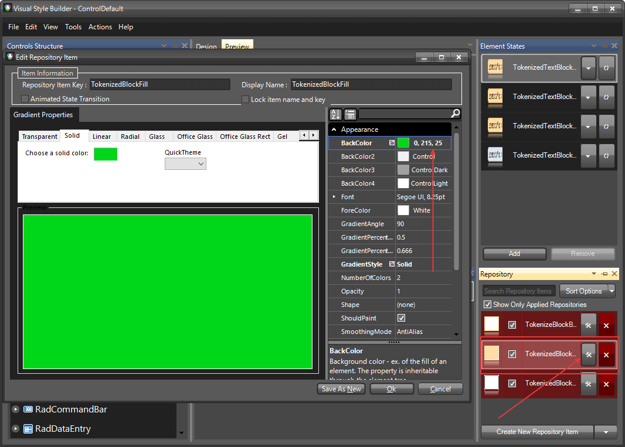Screen dimensions: 625x447
Task: Click the pin icon on the Repository panel header
Action: point(604,274)
